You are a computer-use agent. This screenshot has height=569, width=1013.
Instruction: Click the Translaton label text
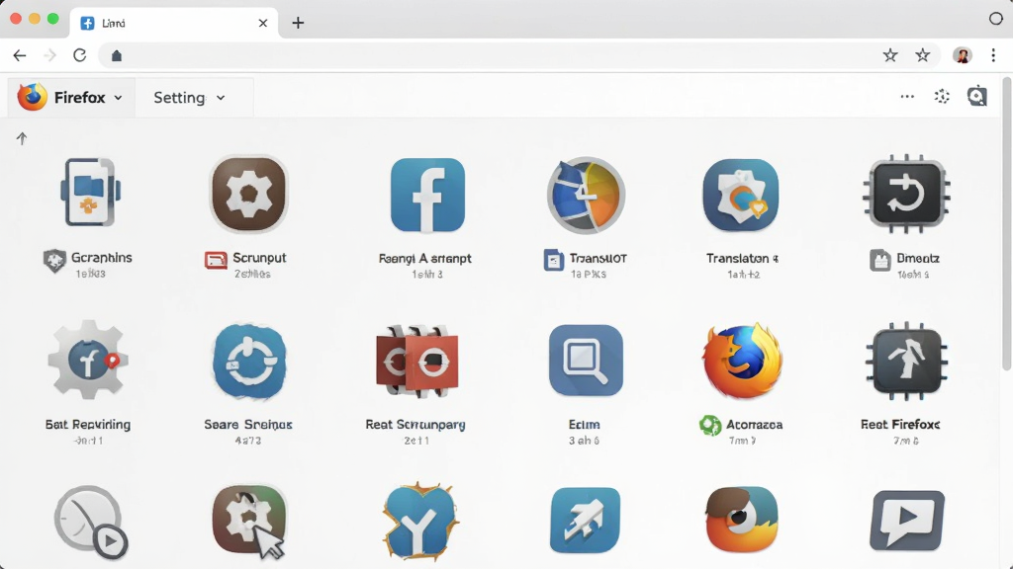point(742,258)
